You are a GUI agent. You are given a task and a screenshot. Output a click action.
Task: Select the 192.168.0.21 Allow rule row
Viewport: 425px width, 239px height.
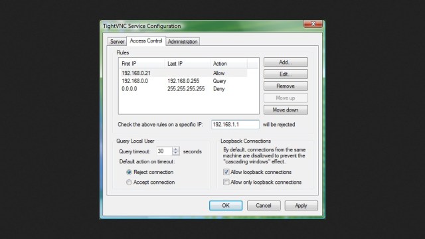pyautogui.click(x=183, y=73)
